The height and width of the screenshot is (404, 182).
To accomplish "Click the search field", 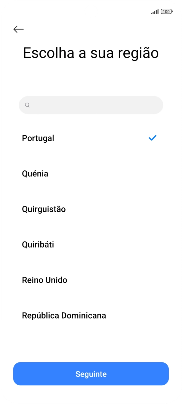I will pos(91,105).
